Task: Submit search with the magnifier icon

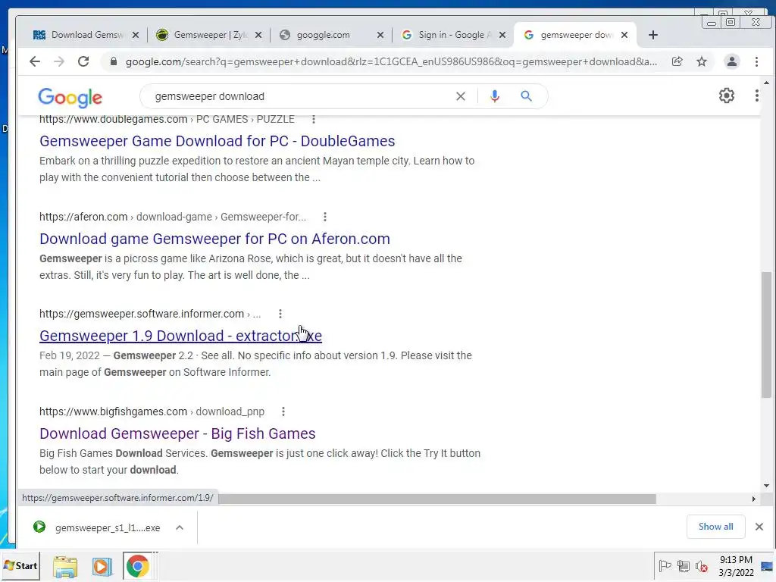Action: point(526,96)
